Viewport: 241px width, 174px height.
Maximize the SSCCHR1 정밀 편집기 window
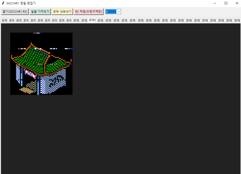pyautogui.click(x=226, y=3)
